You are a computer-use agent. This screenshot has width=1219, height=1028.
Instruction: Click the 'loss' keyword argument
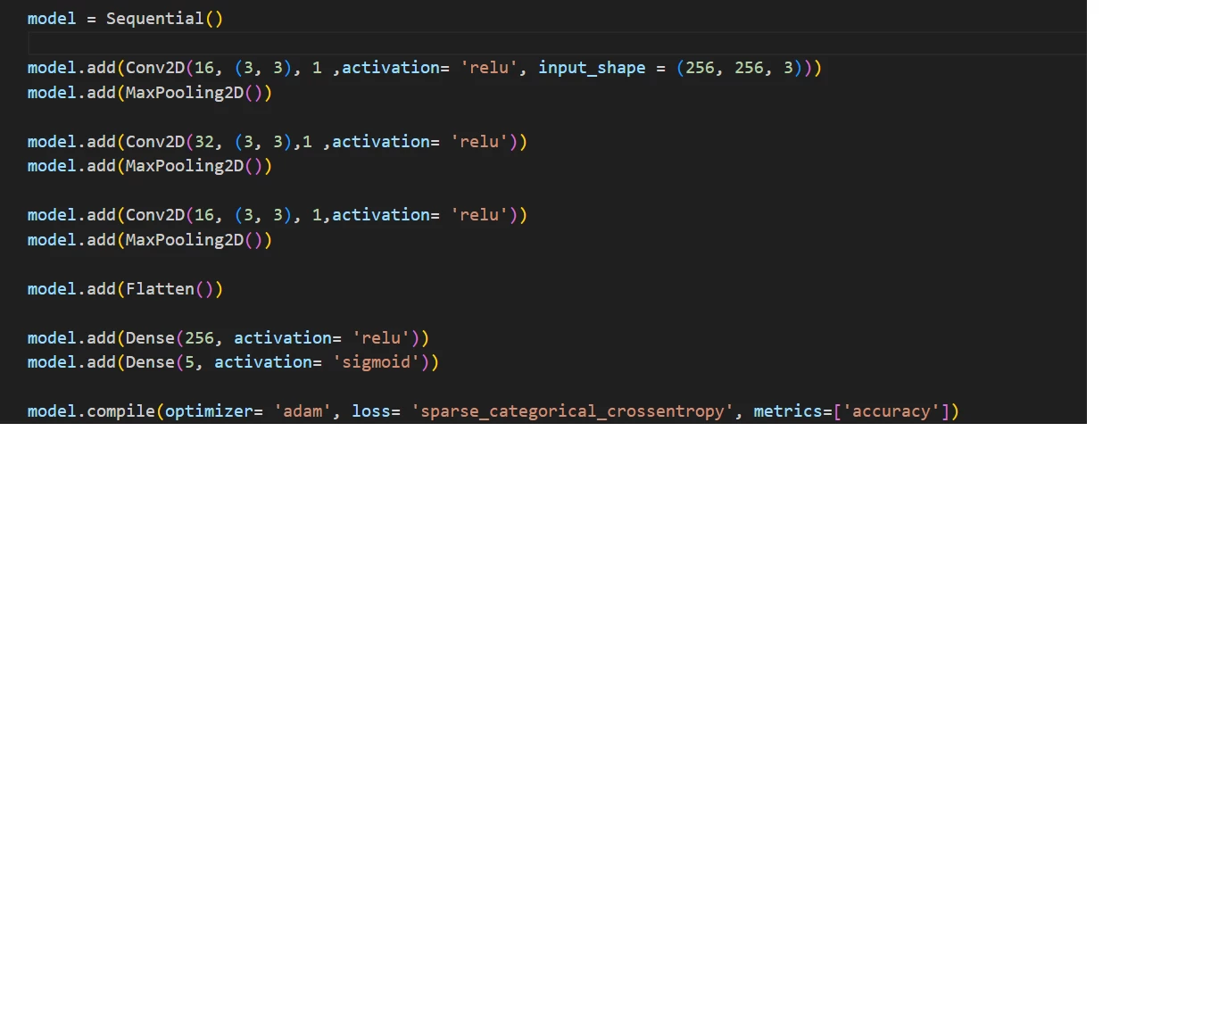coord(370,411)
